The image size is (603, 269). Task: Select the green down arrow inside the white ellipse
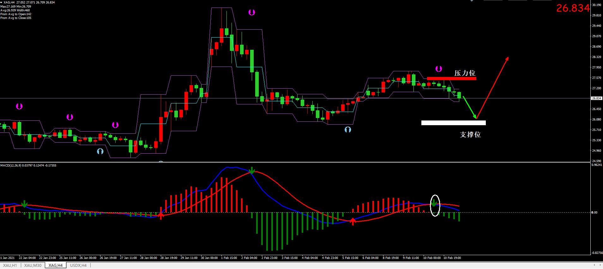[435, 203]
